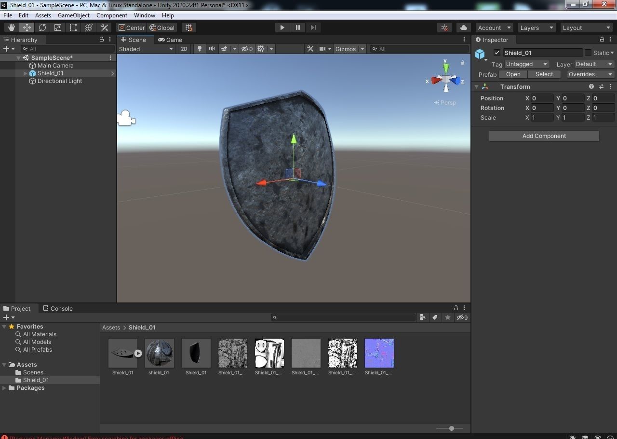This screenshot has width=617, height=439.
Task: Enable 2D view mode
Action: 184,49
